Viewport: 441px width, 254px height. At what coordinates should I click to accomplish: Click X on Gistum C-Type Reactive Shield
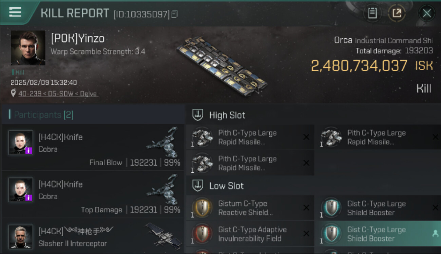coord(306,208)
